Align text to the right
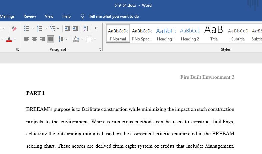The height and width of the screenshot is (154, 262). (x=43, y=39)
